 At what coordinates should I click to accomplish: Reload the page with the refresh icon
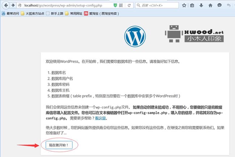coord(129,5)
